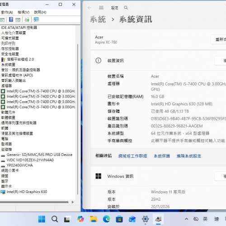Collapse 安全性裝置 category
Screen dimensions: 226x226
(10, 54)
